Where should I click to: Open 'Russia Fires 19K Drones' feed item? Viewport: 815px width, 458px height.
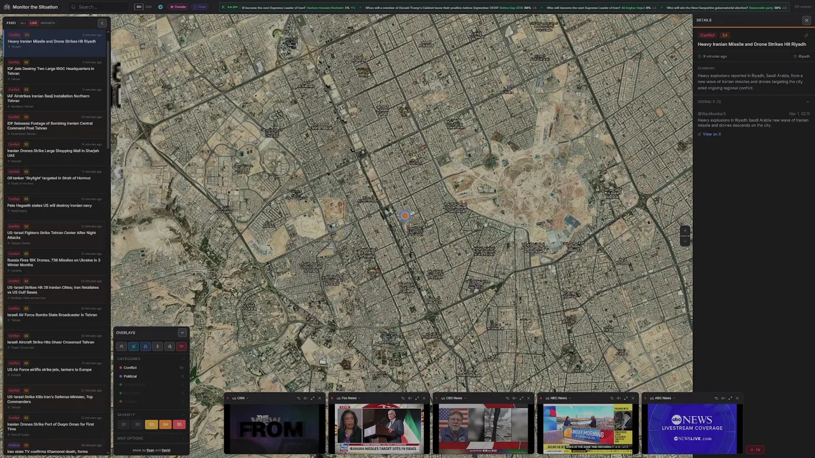tap(54, 262)
